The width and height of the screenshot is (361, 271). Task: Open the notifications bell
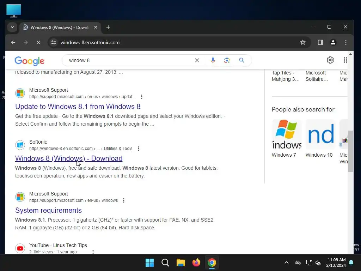pyautogui.click(x=351, y=263)
